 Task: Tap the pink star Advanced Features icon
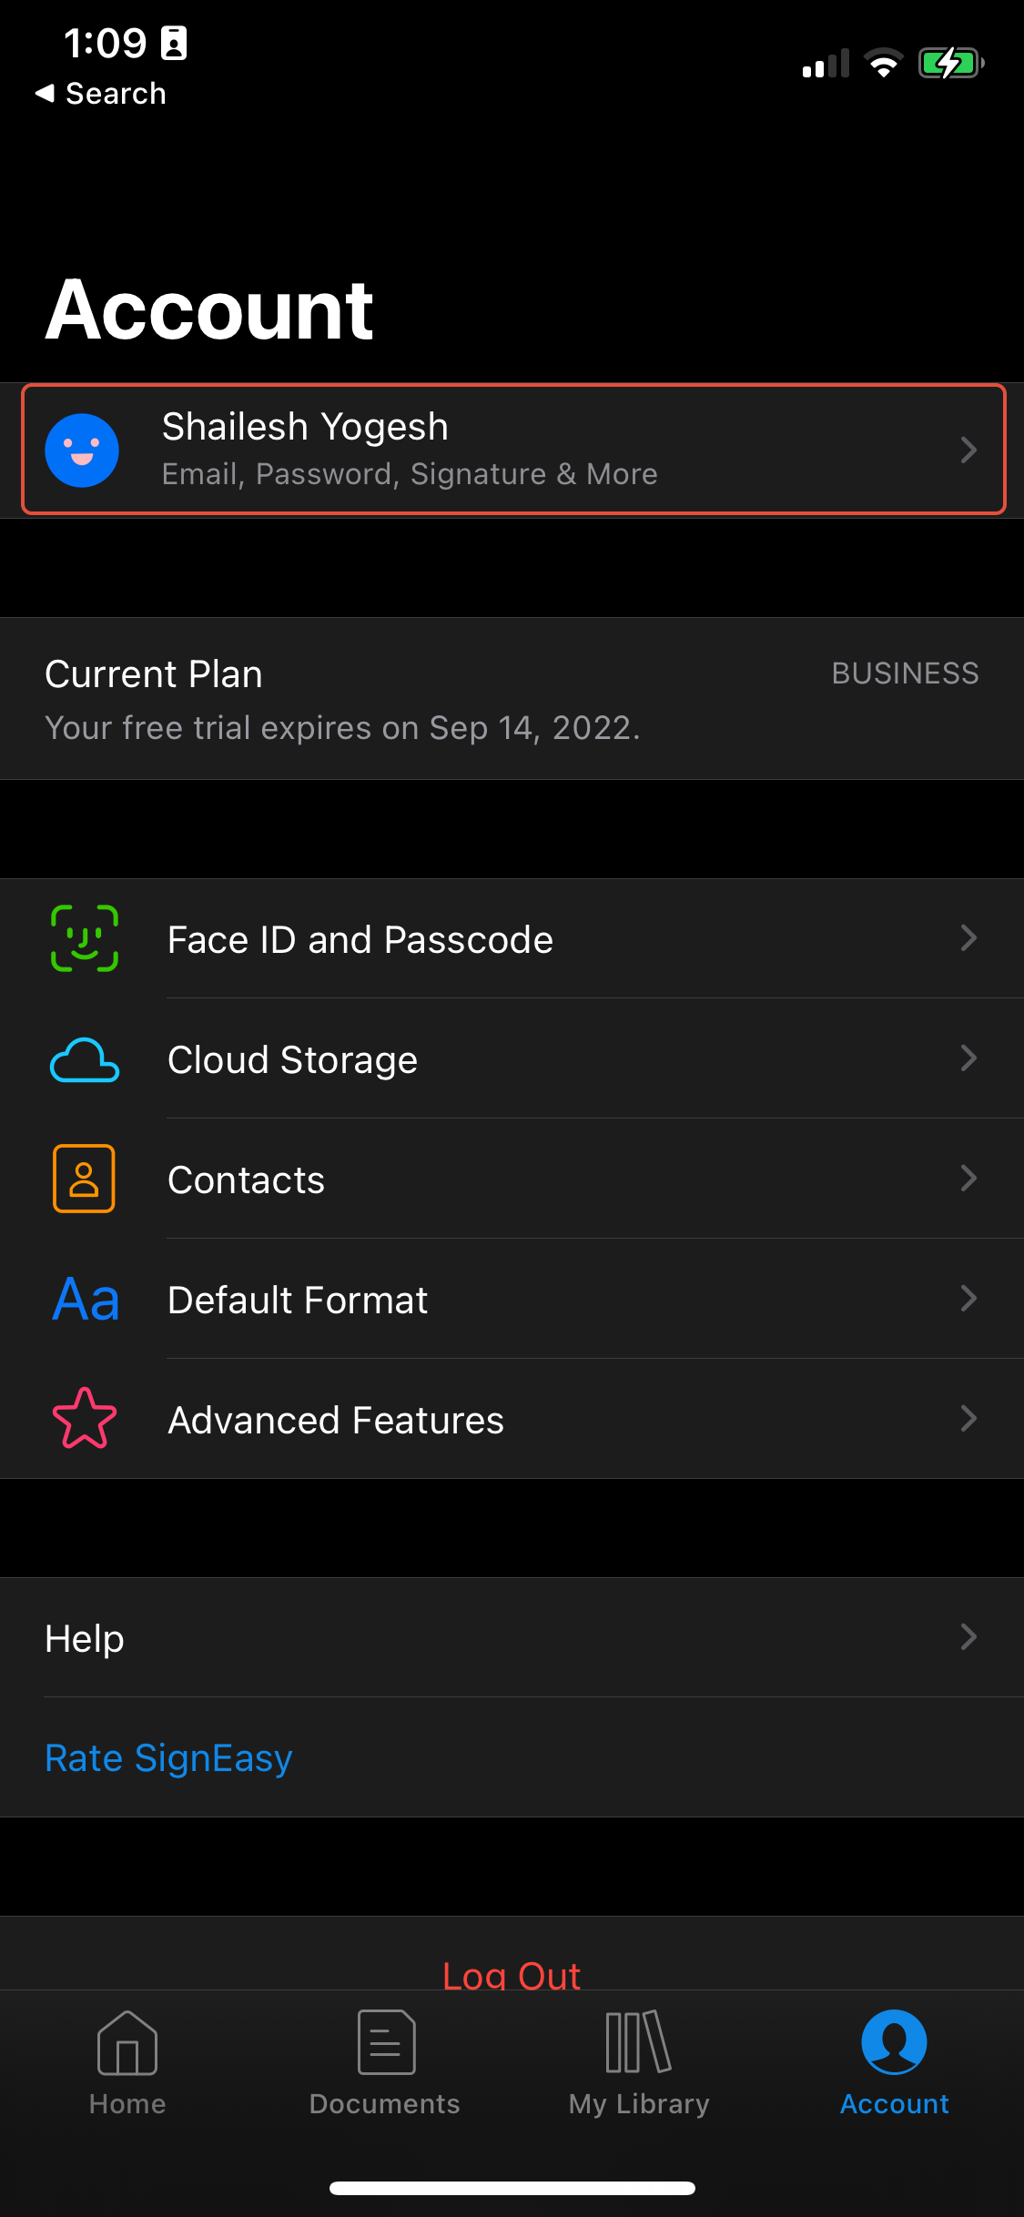(85, 1418)
